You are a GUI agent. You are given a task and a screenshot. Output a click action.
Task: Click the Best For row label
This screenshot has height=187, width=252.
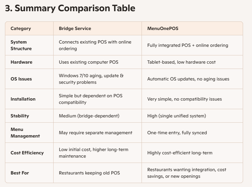point(20,173)
